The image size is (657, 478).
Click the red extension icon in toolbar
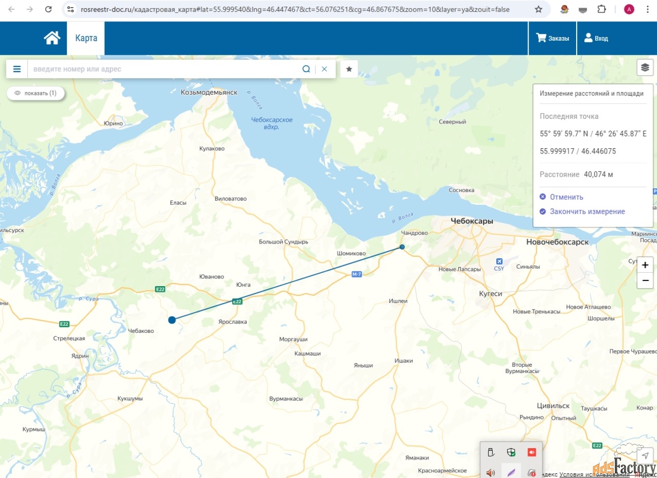pos(564,9)
